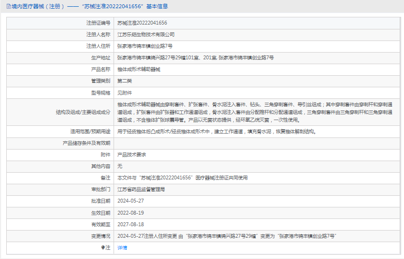This screenshot has width=404, height=259.
Task: Click the 产品储存条件及有效期 row label
Action: [x=87, y=143]
